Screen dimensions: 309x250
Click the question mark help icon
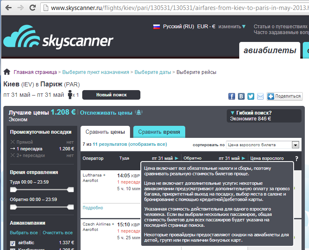click(296, 158)
